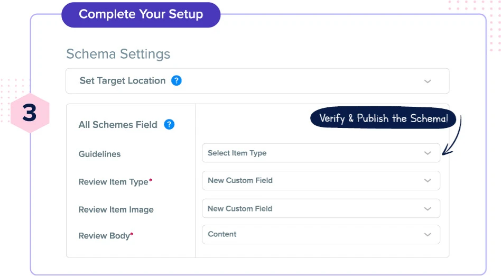The width and height of the screenshot is (501, 276).
Task: Click the chevron arrow in Review Body dropdown
Action: pyautogui.click(x=428, y=235)
